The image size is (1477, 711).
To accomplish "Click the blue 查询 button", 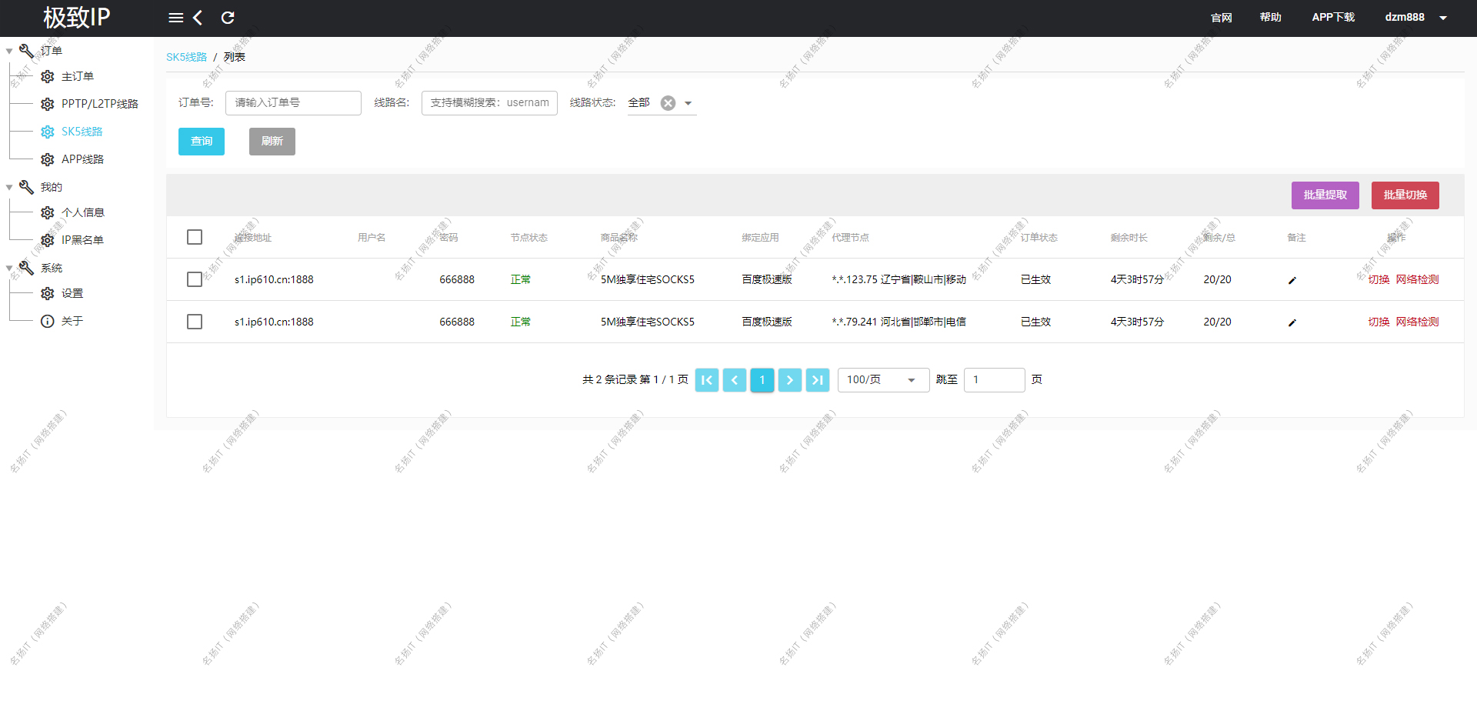I will click(202, 142).
